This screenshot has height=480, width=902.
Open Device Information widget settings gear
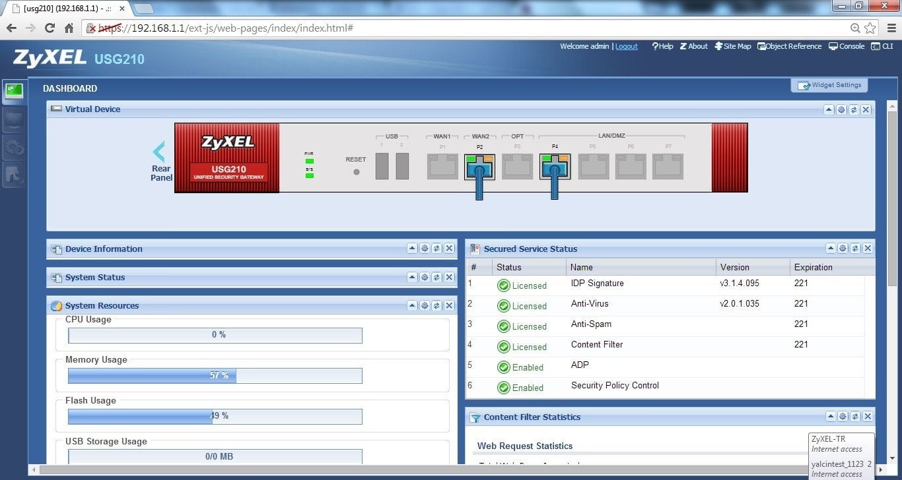(x=425, y=249)
